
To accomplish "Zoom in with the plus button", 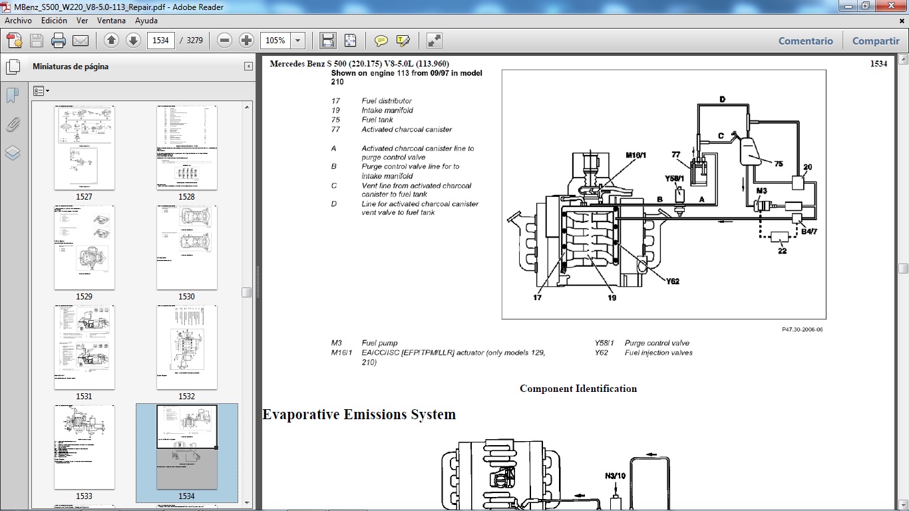I will coord(246,41).
